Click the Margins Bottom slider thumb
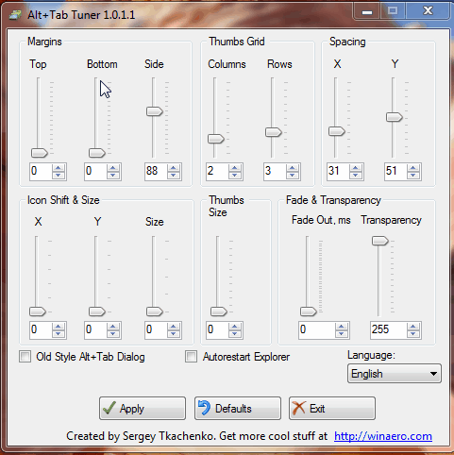The height and width of the screenshot is (455, 454). (97, 153)
